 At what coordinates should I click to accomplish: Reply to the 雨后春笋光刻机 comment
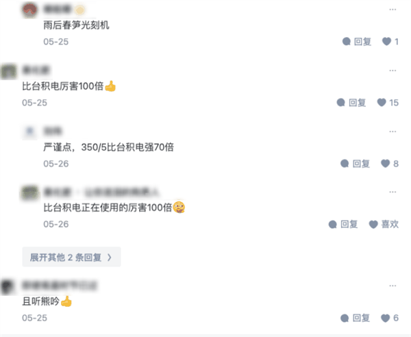coord(357,41)
